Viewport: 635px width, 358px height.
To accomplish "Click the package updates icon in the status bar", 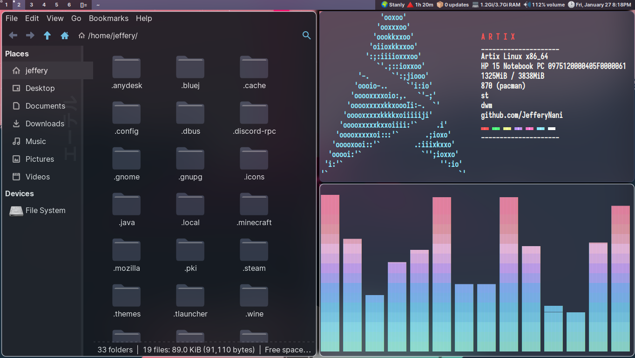I will point(439,5).
